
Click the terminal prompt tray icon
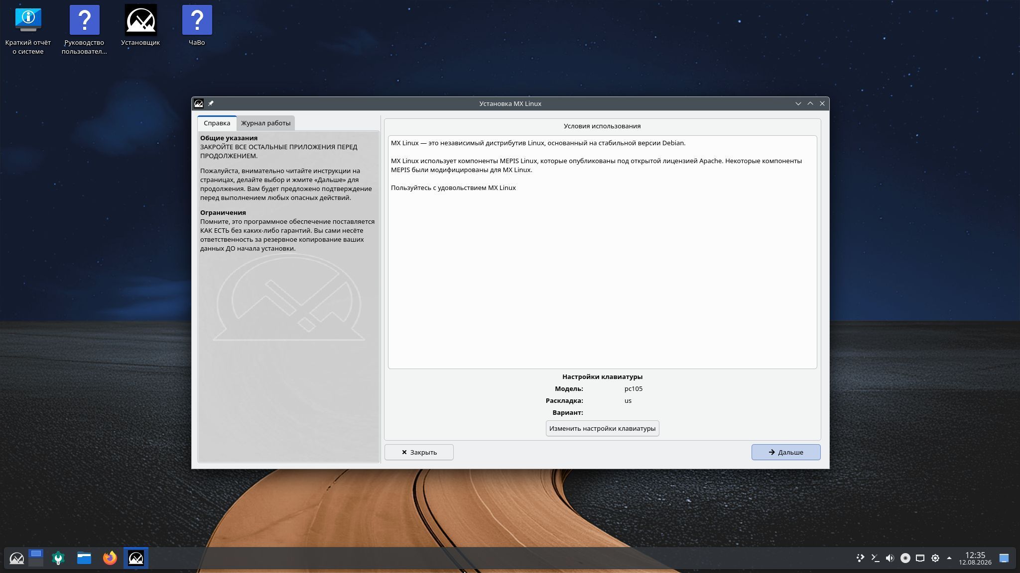click(875, 558)
